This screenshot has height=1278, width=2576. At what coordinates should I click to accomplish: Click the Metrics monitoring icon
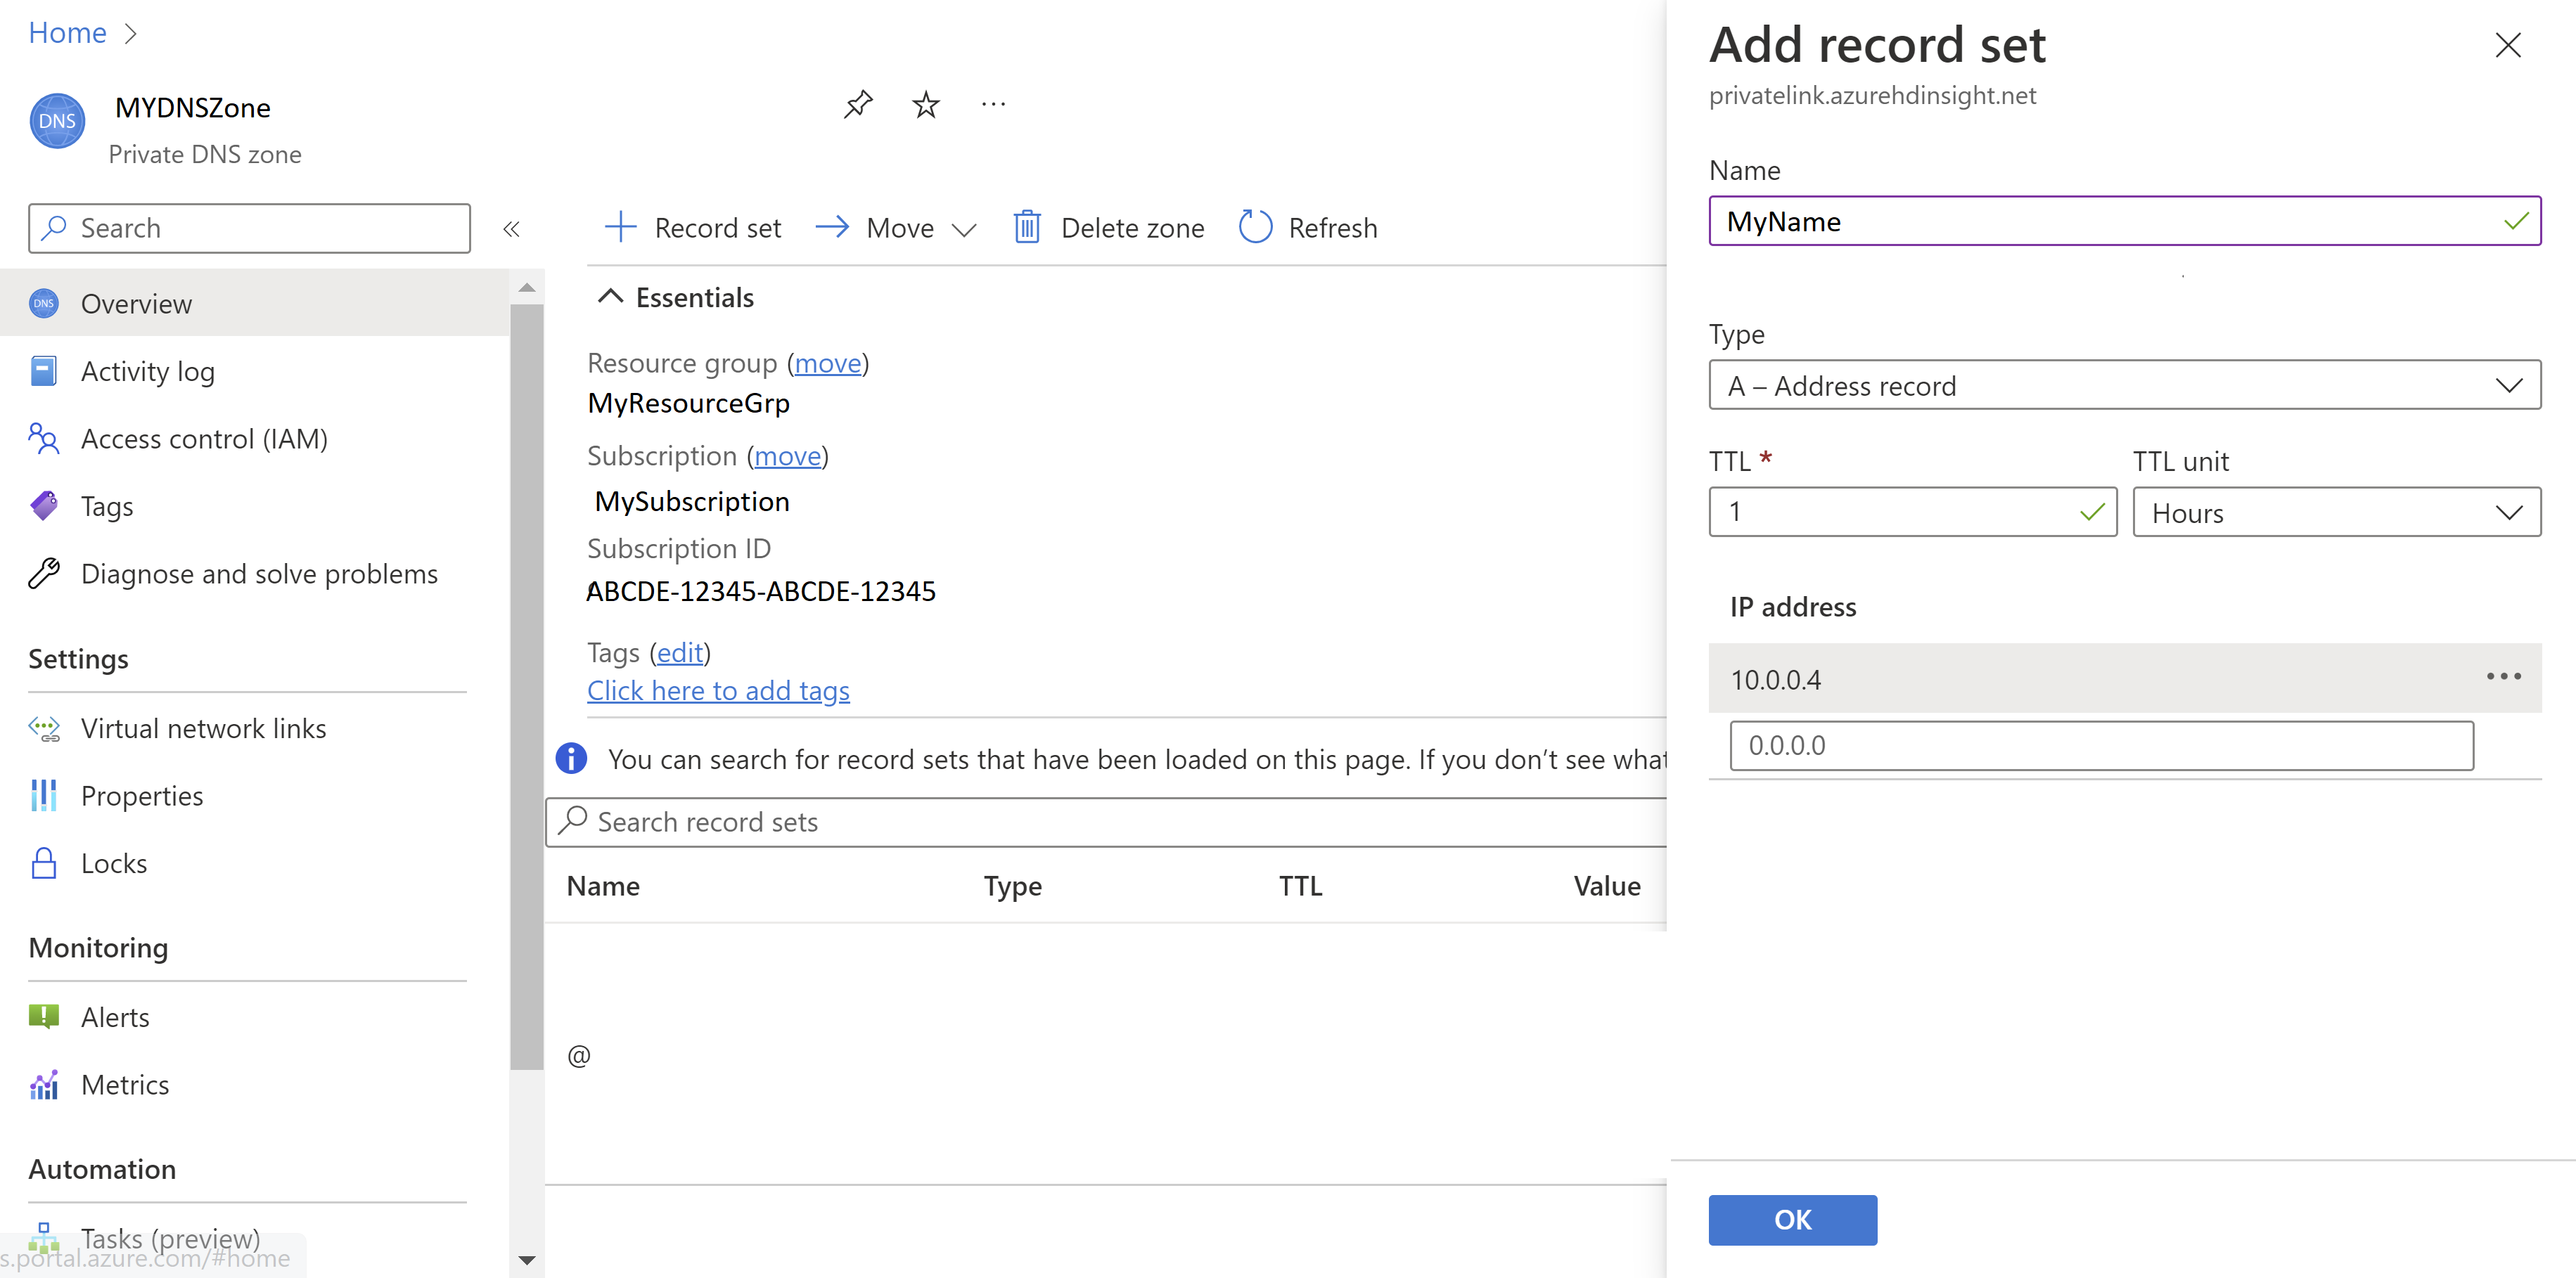44,1084
